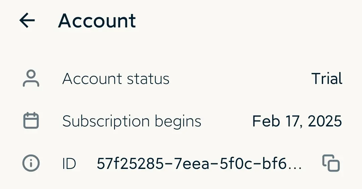
Task: Open the Subscription begins row
Action: pos(181,121)
